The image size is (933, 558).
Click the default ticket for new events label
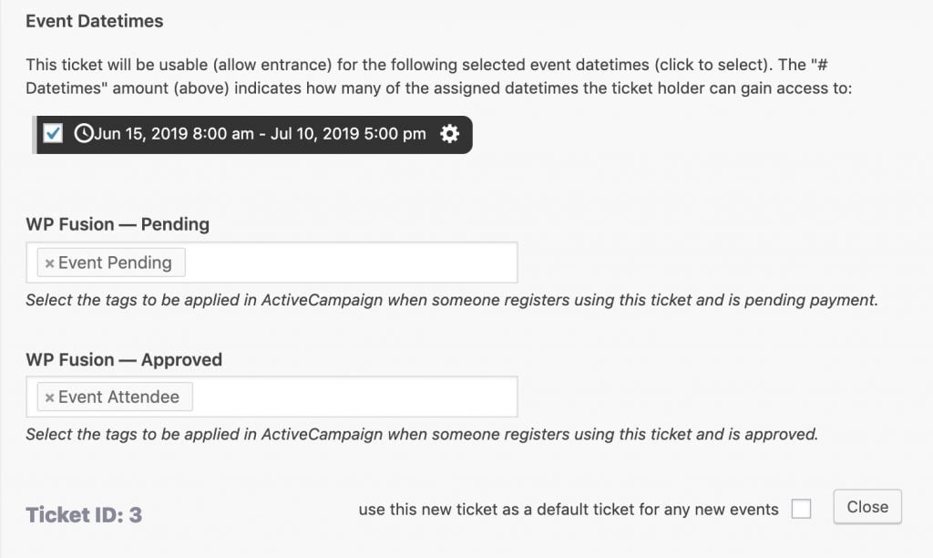click(569, 510)
